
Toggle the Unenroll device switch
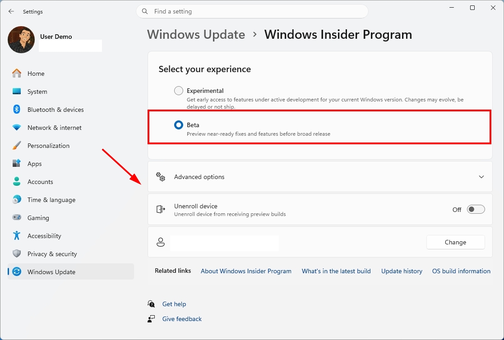coord(476,209)
